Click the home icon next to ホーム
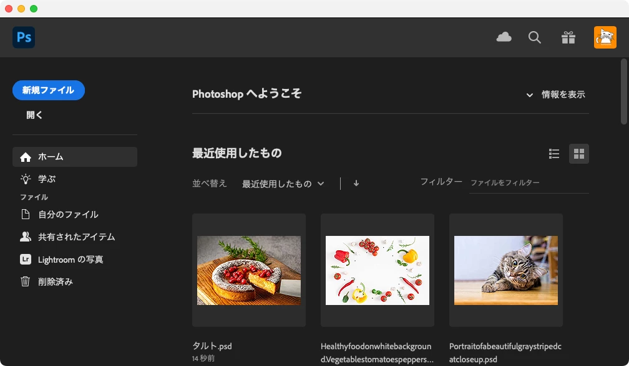This screenshot has width=629, height=366. point(26,157)
